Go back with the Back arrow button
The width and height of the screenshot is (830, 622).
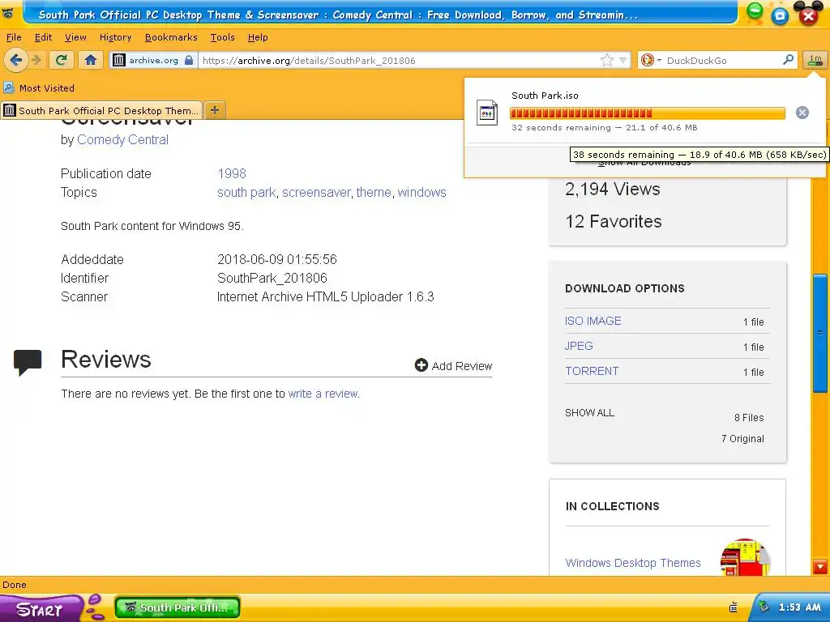click(16, 60)
